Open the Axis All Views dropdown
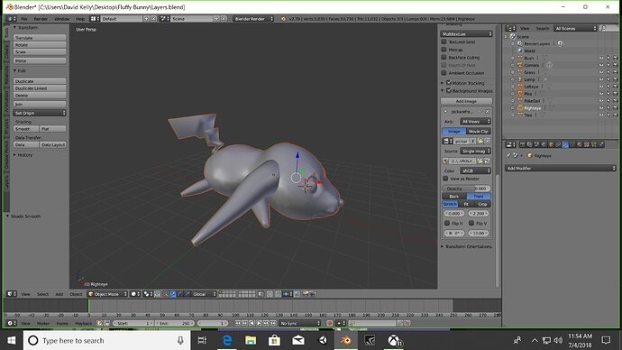 pyautogui.click(x=476, y=122)
